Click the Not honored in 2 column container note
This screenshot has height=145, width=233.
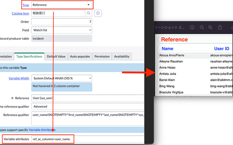click(x=62, y=87)
